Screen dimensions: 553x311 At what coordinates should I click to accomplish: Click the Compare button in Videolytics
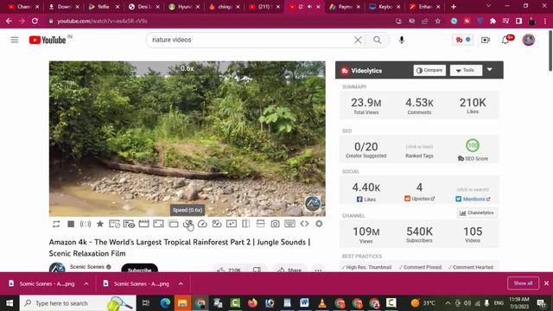(429, 70)
